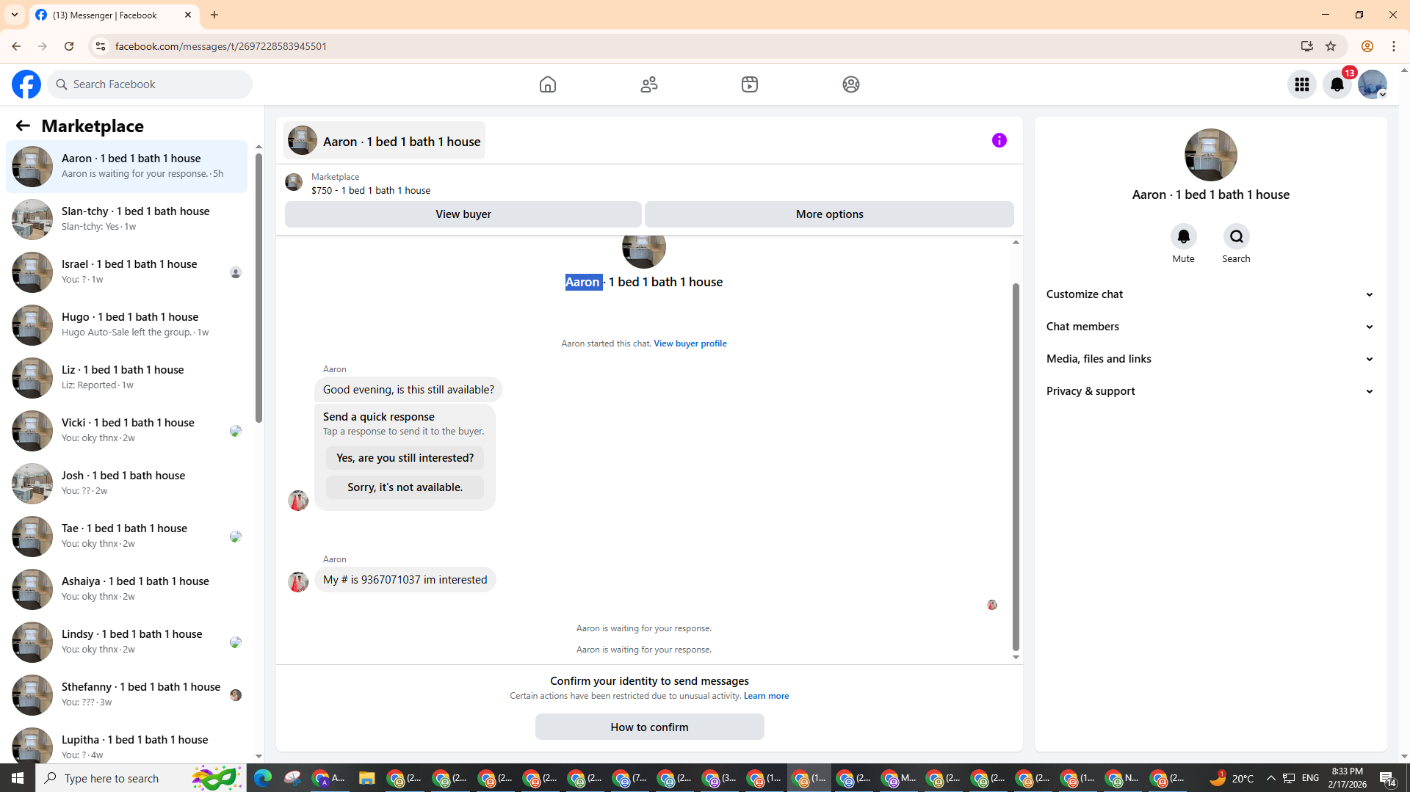The height and width of the screenshot is (792, 1410).
Task: Send 'Sorry, it's not available.' response
Action: [405, 487]
